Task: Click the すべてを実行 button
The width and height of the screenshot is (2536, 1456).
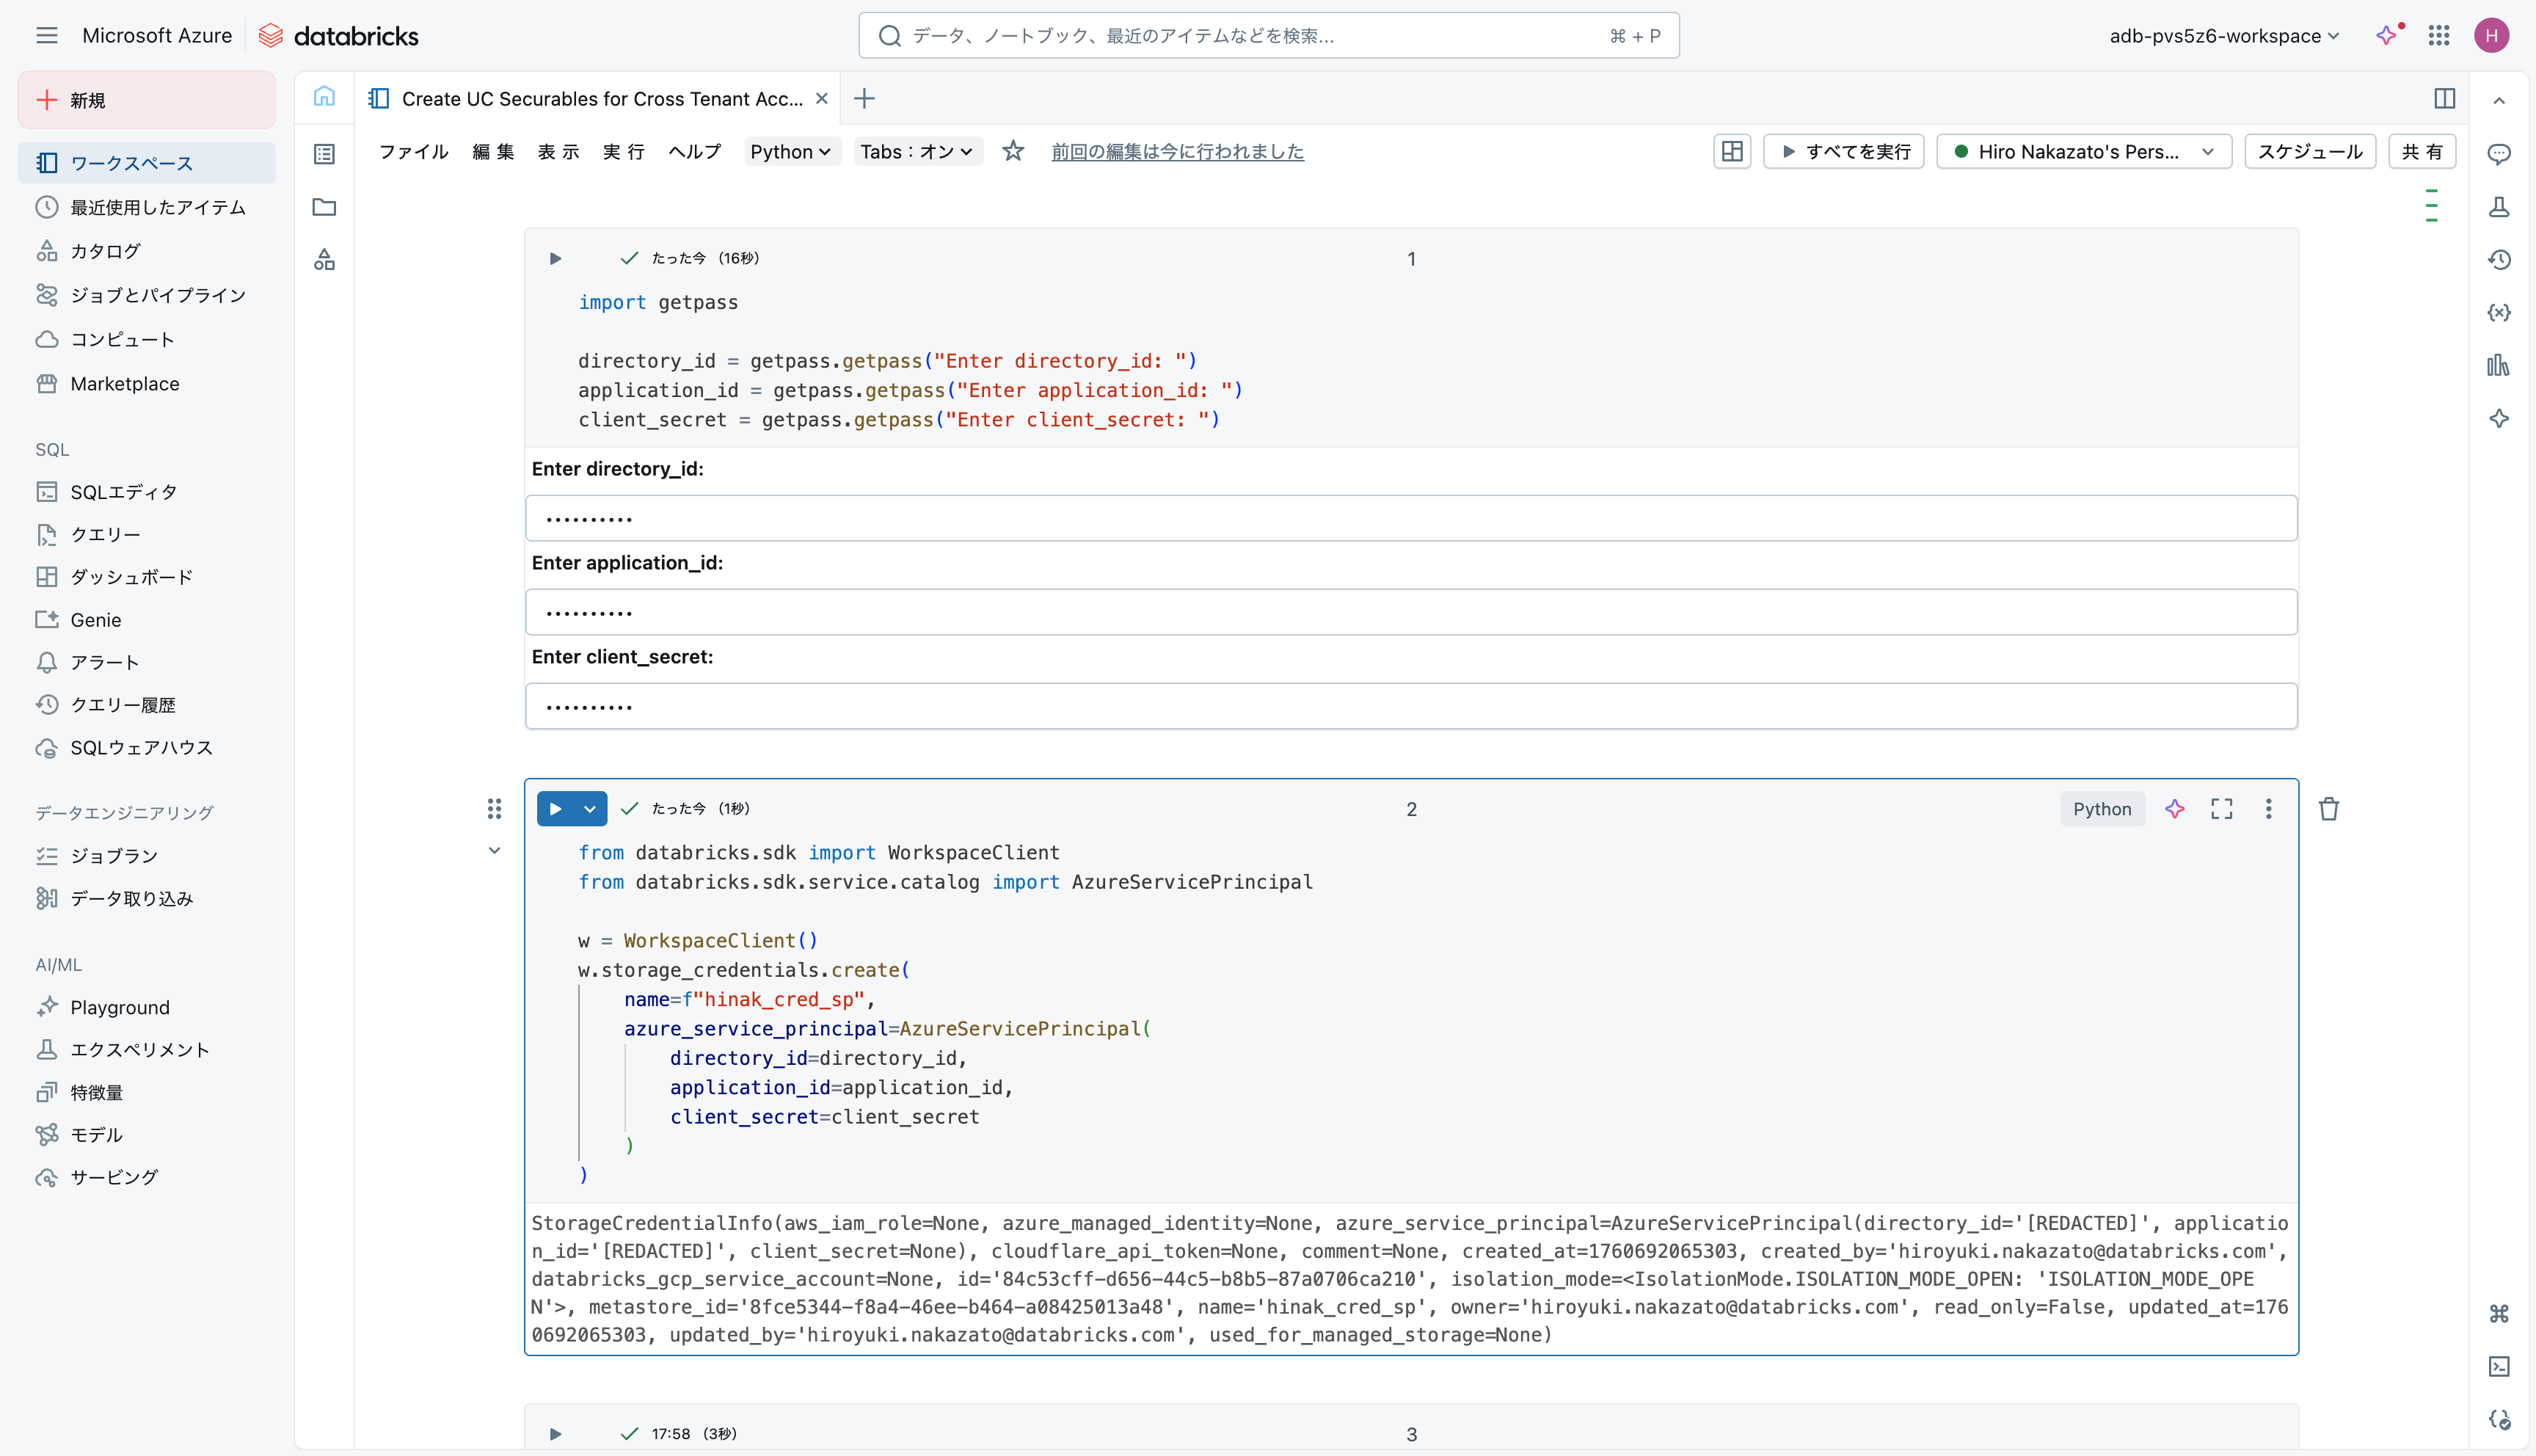Action: coord(1844,152)
